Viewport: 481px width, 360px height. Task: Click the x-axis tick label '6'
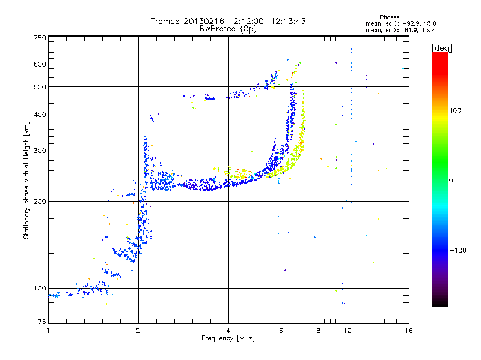[281, 331]
